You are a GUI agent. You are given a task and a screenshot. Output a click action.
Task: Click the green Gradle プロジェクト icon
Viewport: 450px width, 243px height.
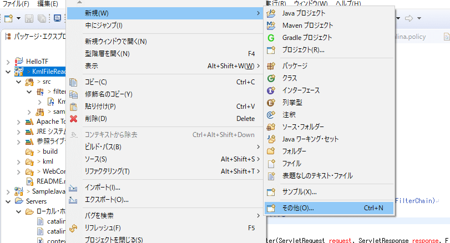coord(271,38)
